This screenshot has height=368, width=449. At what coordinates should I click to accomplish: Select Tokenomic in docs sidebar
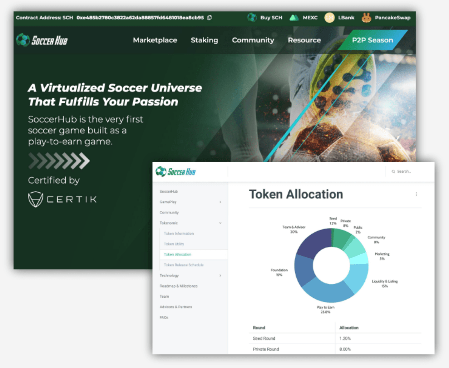coord(169,223)
